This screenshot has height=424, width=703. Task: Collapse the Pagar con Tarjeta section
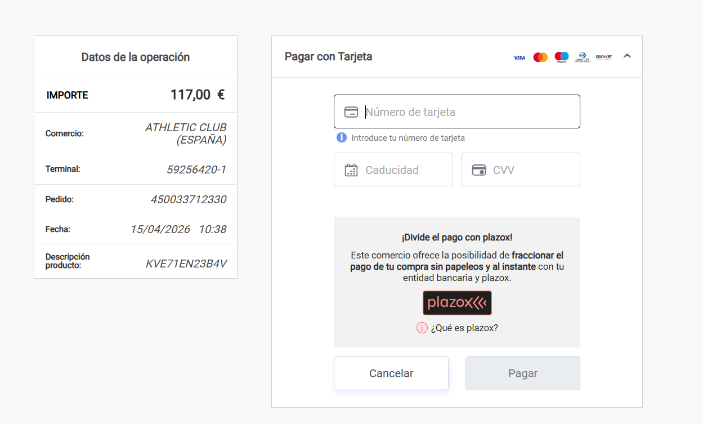628,56
